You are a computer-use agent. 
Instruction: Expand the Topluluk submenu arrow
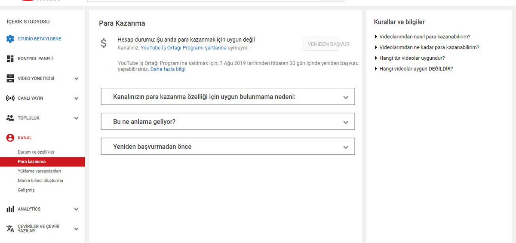(x=76, y=118)
